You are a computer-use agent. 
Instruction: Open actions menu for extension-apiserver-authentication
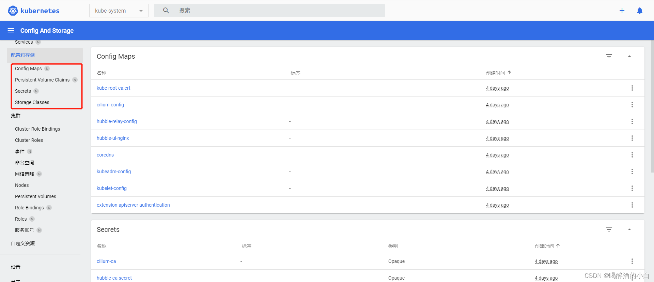(632, 205)
